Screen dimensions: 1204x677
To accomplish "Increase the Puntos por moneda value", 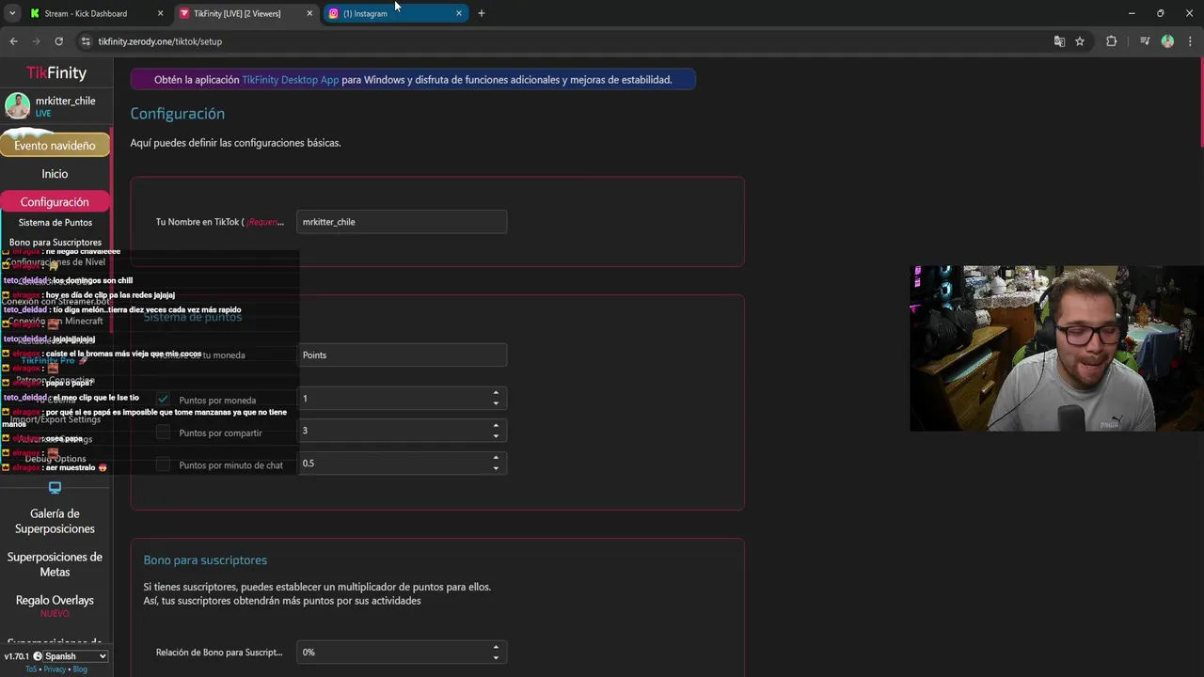I will pyautogui.click(x=496, y=393).
